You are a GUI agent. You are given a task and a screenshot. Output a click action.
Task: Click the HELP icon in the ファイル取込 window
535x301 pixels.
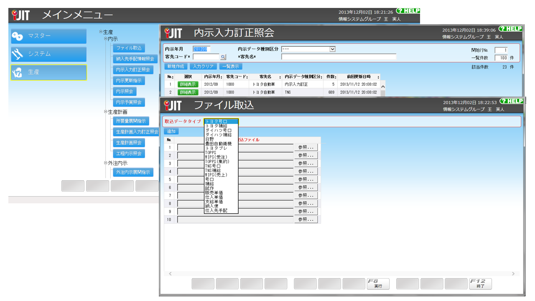click(511, 101)
